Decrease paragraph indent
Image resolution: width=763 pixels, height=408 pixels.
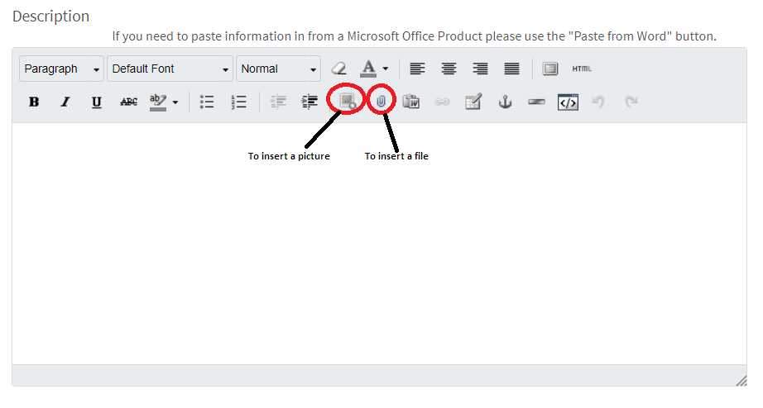coord(278,102)
